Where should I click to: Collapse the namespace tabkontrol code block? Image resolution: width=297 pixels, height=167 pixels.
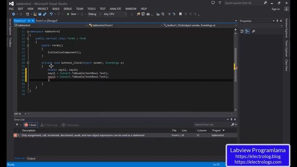(x=28, y=32)
